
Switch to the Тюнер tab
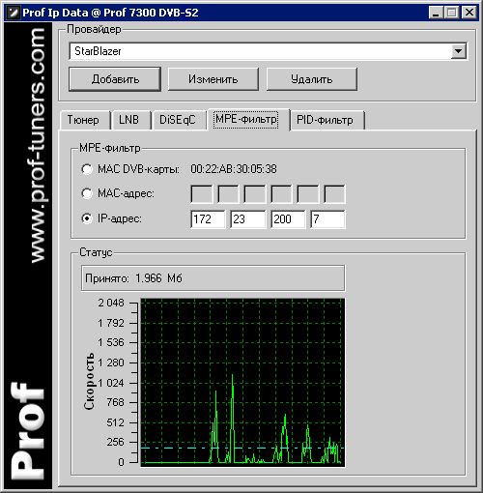pyautogui.click(x=85, y=120)
